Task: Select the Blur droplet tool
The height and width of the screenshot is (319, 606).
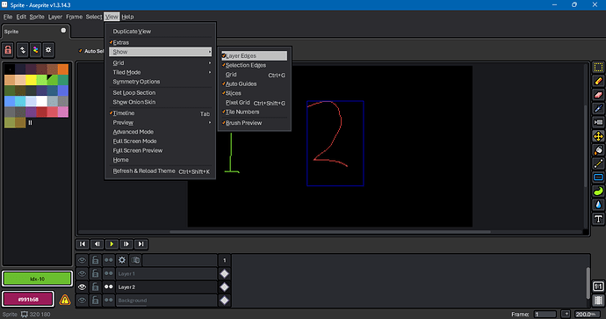Action: pos(598,205)
